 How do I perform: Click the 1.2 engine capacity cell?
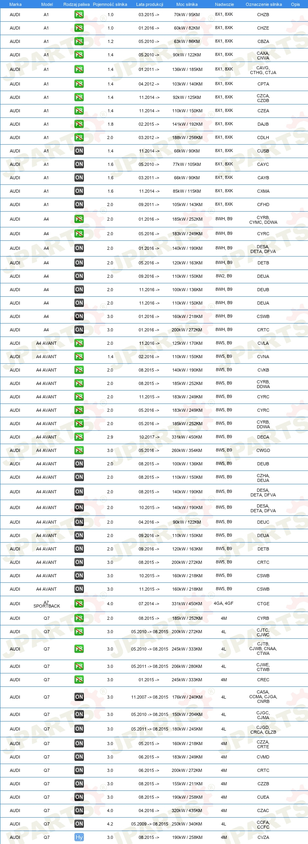110,41
